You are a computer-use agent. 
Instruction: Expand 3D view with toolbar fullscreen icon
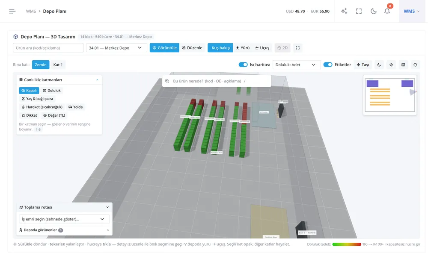pos(298,48)
